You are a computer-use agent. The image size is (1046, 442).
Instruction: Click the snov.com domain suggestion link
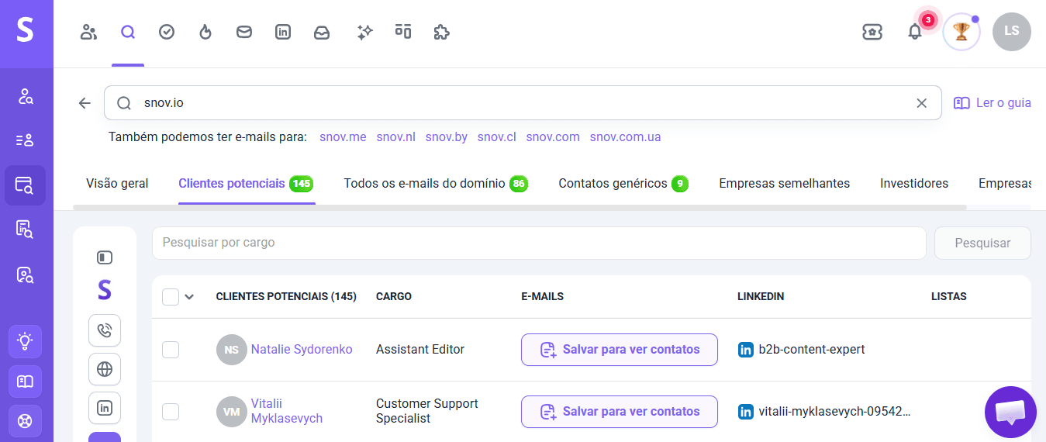pyautogui.click(x=553, y=137)
